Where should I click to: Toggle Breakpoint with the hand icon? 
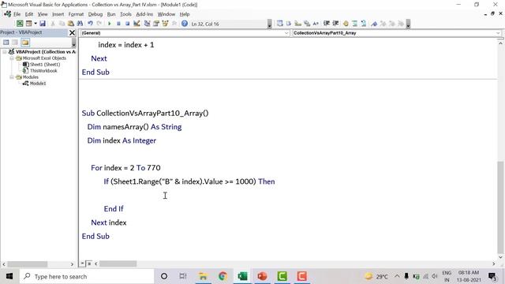(346, 24)
